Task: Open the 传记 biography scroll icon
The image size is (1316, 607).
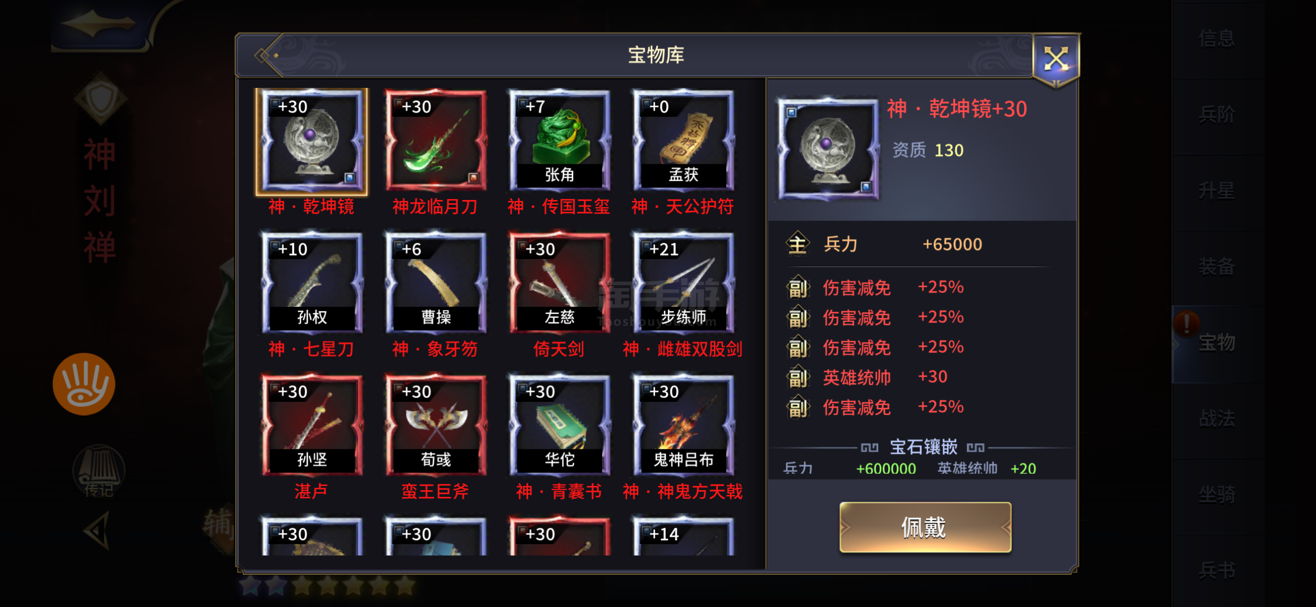Action: pos(98,471)
